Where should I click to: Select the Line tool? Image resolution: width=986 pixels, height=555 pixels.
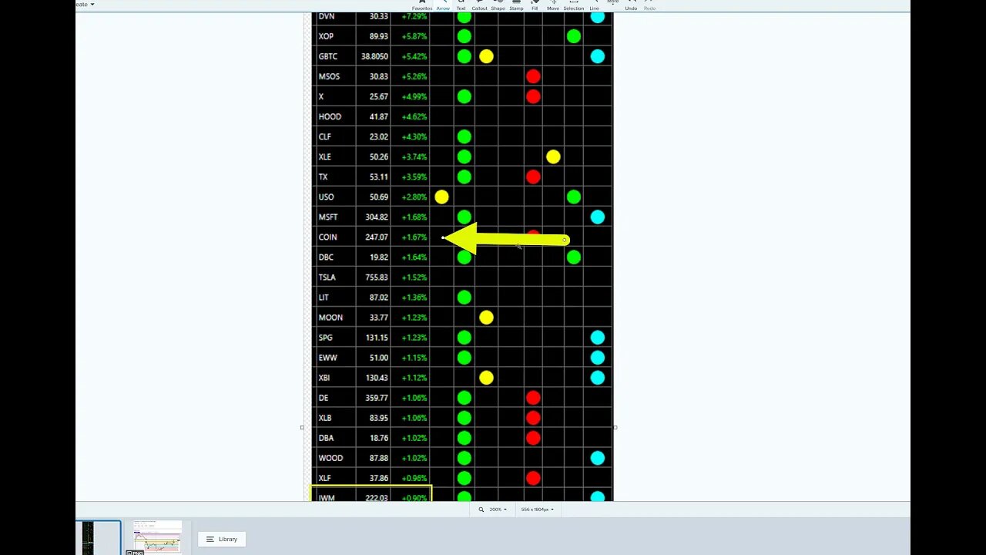point(594,5)
